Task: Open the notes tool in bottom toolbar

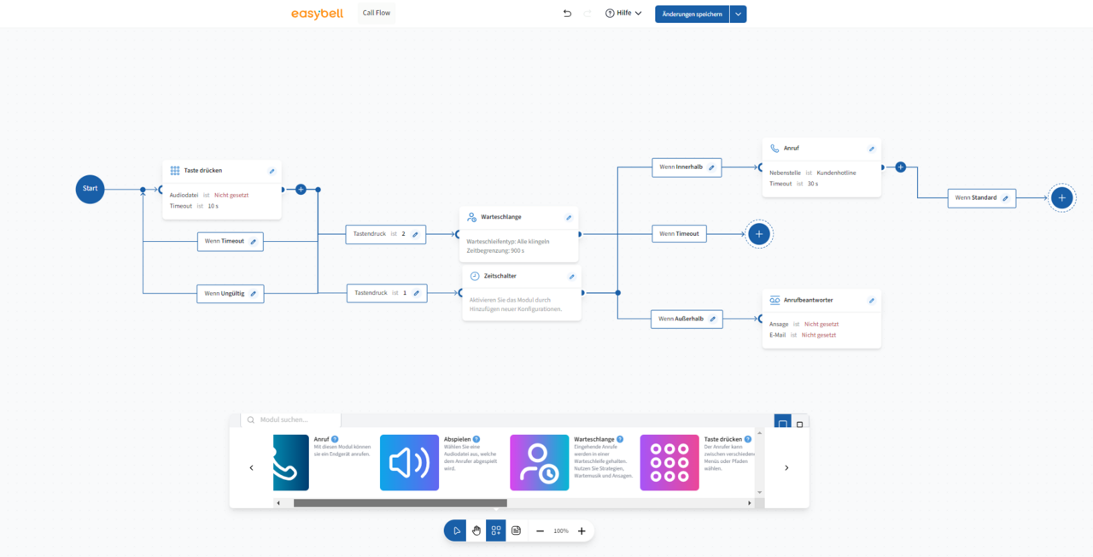Action: 516,531
